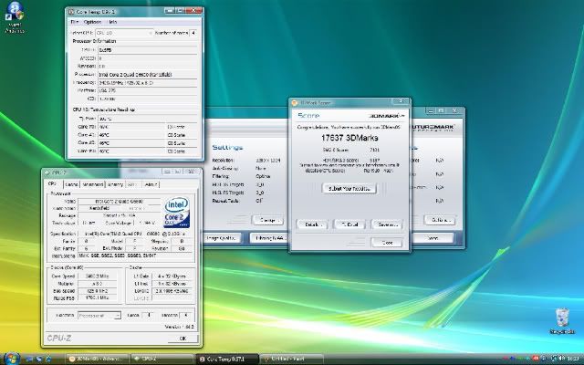Viewport: 584px width, 365px height.
Task: Switch to the SPD tab in CPU-Z
Action: 131,184
